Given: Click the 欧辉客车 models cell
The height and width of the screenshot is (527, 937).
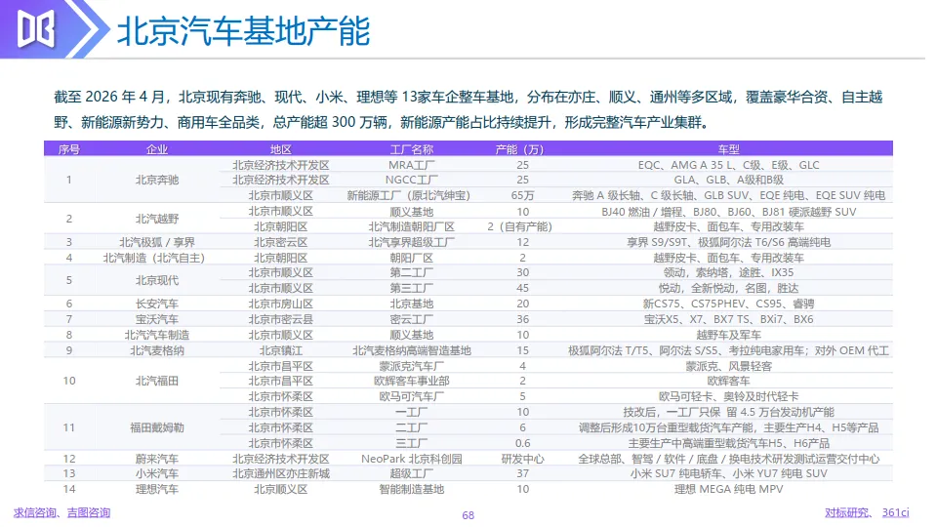Looking at the screenshot, I should click(728, 381).
